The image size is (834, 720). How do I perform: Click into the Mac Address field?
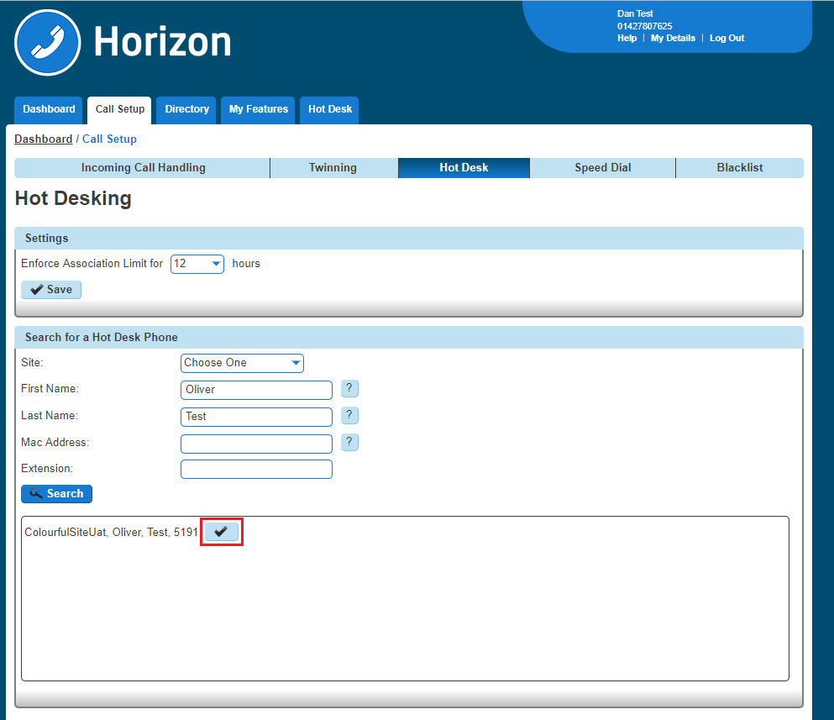pyautogui.click(x=256, y=444)
